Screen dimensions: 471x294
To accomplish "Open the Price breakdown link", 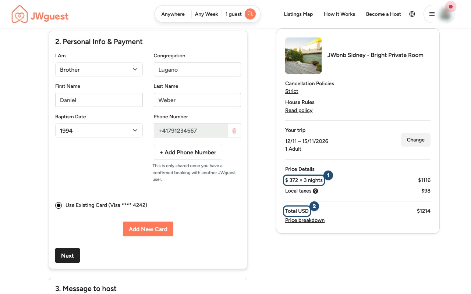I will [x=305, y=220].
